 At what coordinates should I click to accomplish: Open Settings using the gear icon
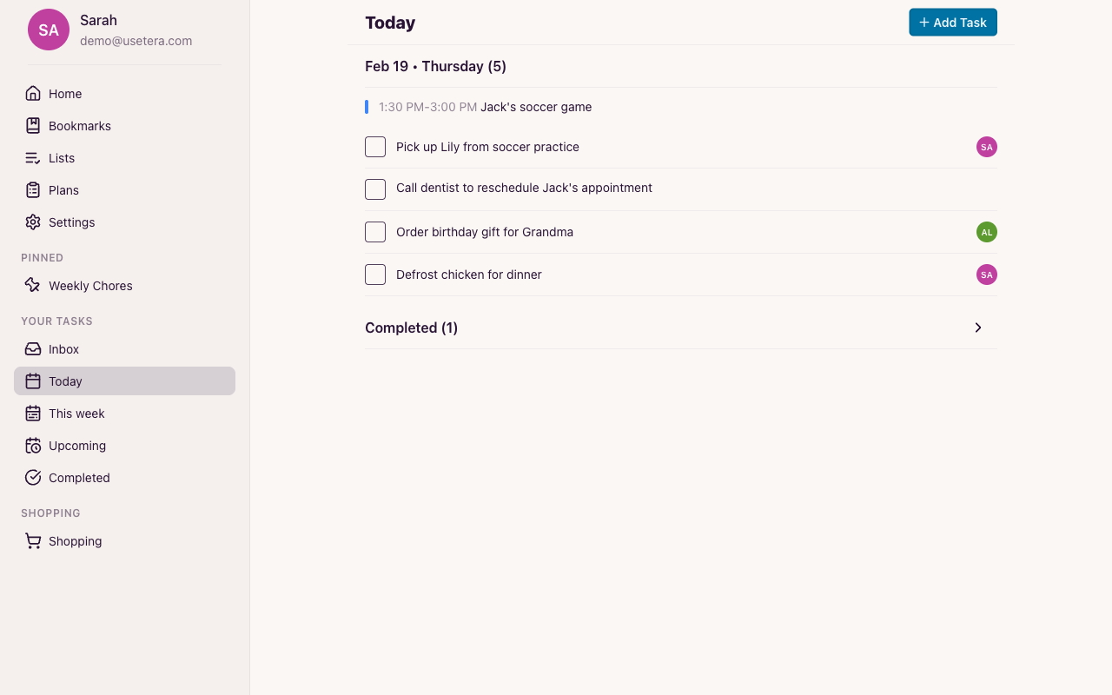[x=33, y=222]
